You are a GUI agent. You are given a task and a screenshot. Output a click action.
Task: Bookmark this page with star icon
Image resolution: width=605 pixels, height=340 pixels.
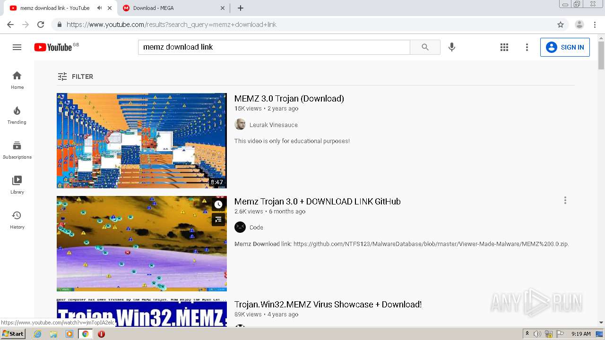pos(561,25)
